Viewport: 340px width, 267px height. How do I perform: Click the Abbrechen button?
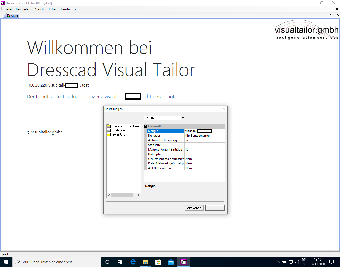[x=194, y=208]
